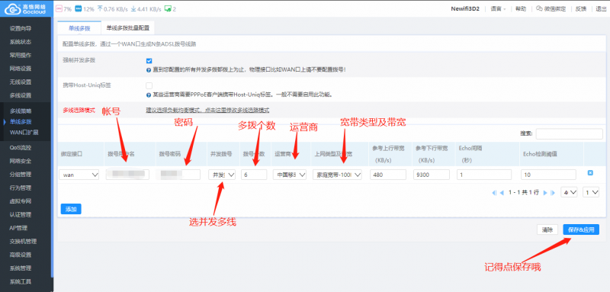Open the page number dropdown showing 1
Screen dimensions: 610x292
coord(591,192)
